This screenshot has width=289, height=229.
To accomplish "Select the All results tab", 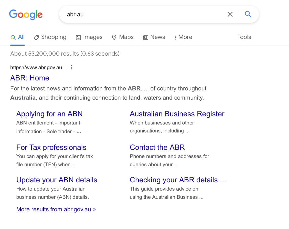I will point(17,37).
